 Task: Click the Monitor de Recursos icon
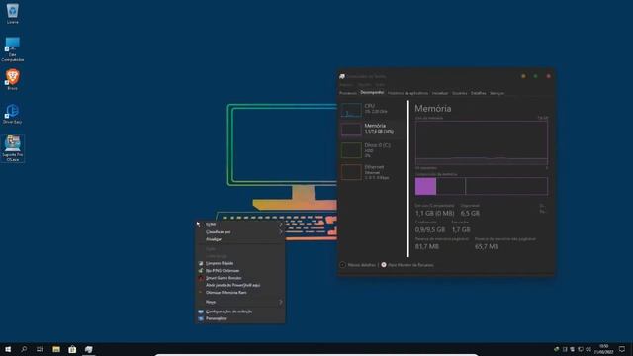(x=384, y=265)
